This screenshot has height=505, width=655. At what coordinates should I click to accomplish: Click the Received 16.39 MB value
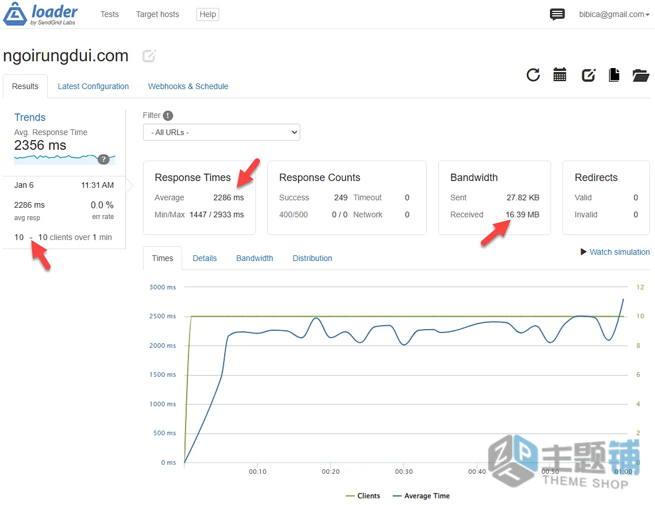tap(522, 214)
